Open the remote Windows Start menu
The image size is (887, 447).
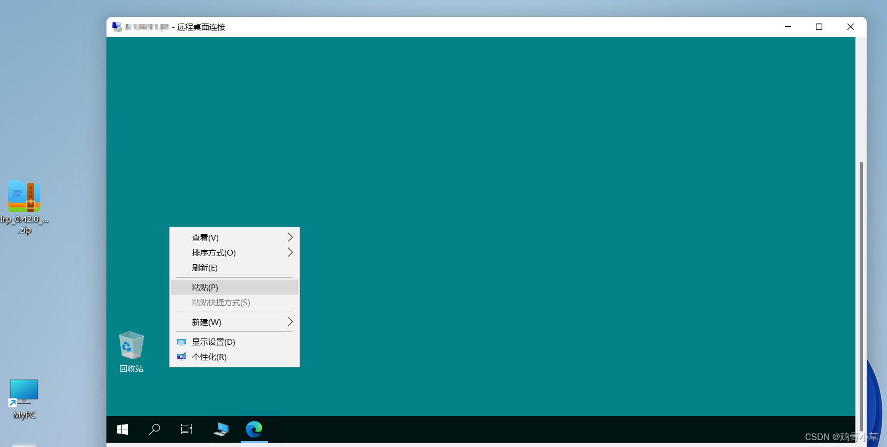pyautogui.click(x=123, y=429)
